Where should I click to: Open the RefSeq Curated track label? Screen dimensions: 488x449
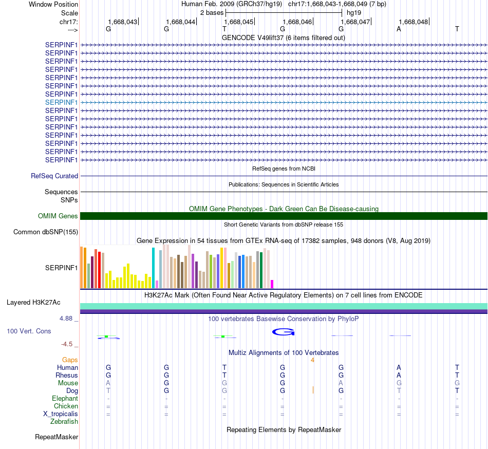click(54, 176)
